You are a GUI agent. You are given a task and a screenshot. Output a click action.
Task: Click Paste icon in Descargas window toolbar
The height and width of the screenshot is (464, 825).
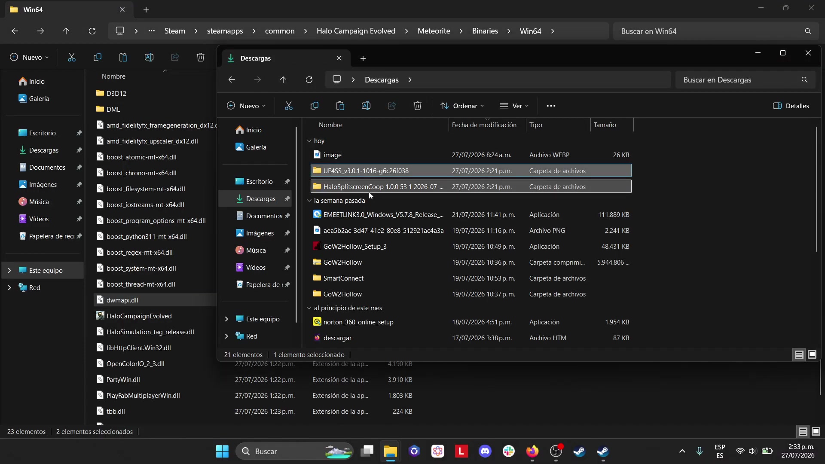click(340, 106)
